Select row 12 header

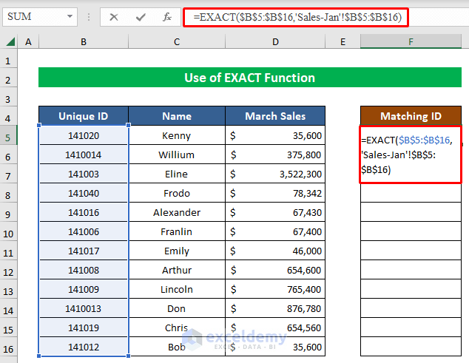point(10,270)
